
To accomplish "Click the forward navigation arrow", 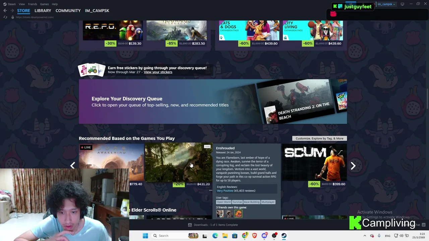I will pyautogui.click(x=12, y=11).
